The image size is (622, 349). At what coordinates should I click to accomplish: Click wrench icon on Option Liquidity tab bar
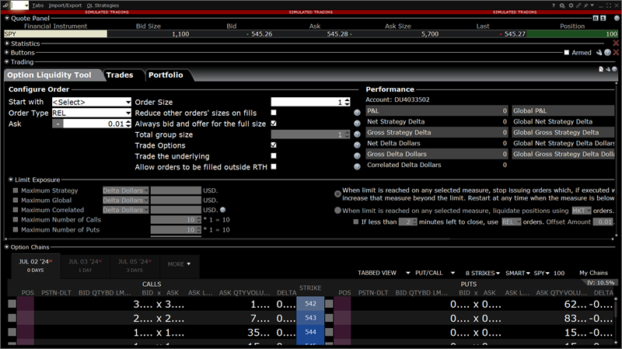pyautogui.click(x=608, y=69)
